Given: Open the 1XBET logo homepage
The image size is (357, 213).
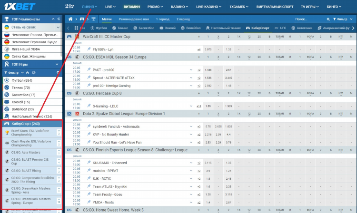Looking at the screenshot, I should [20, 6].
